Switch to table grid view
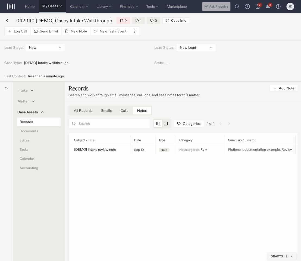The image size is (301, 261). 158,124
